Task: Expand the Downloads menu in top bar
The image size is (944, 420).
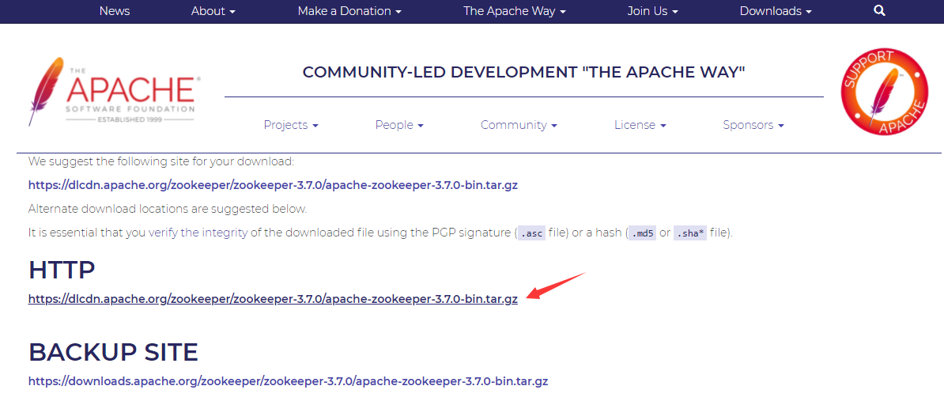Action: [x=776, y=11]
